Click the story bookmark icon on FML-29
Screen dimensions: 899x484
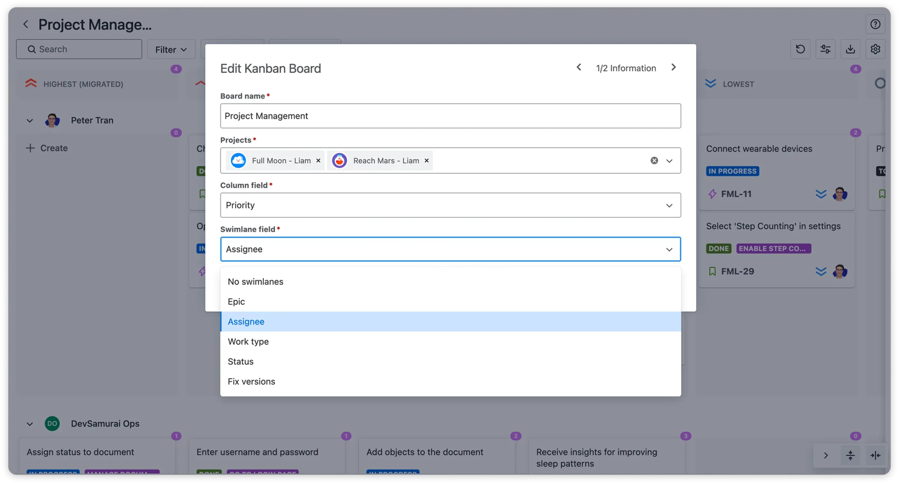[x=712, y=271]
